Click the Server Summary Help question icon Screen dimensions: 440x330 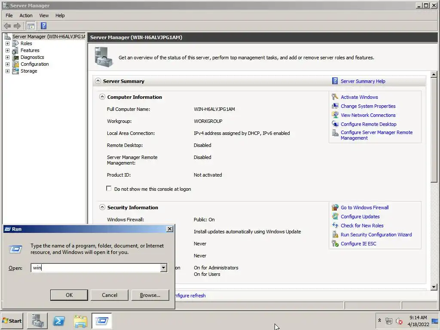click(335, 81)
